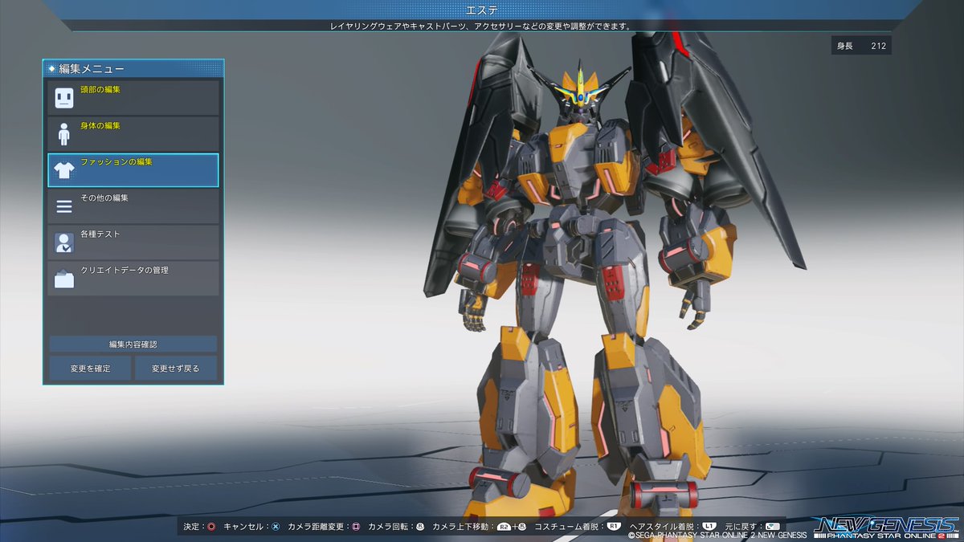Click the 身長 212 height readout
The image size is (964, 542).
pos(861,46)
